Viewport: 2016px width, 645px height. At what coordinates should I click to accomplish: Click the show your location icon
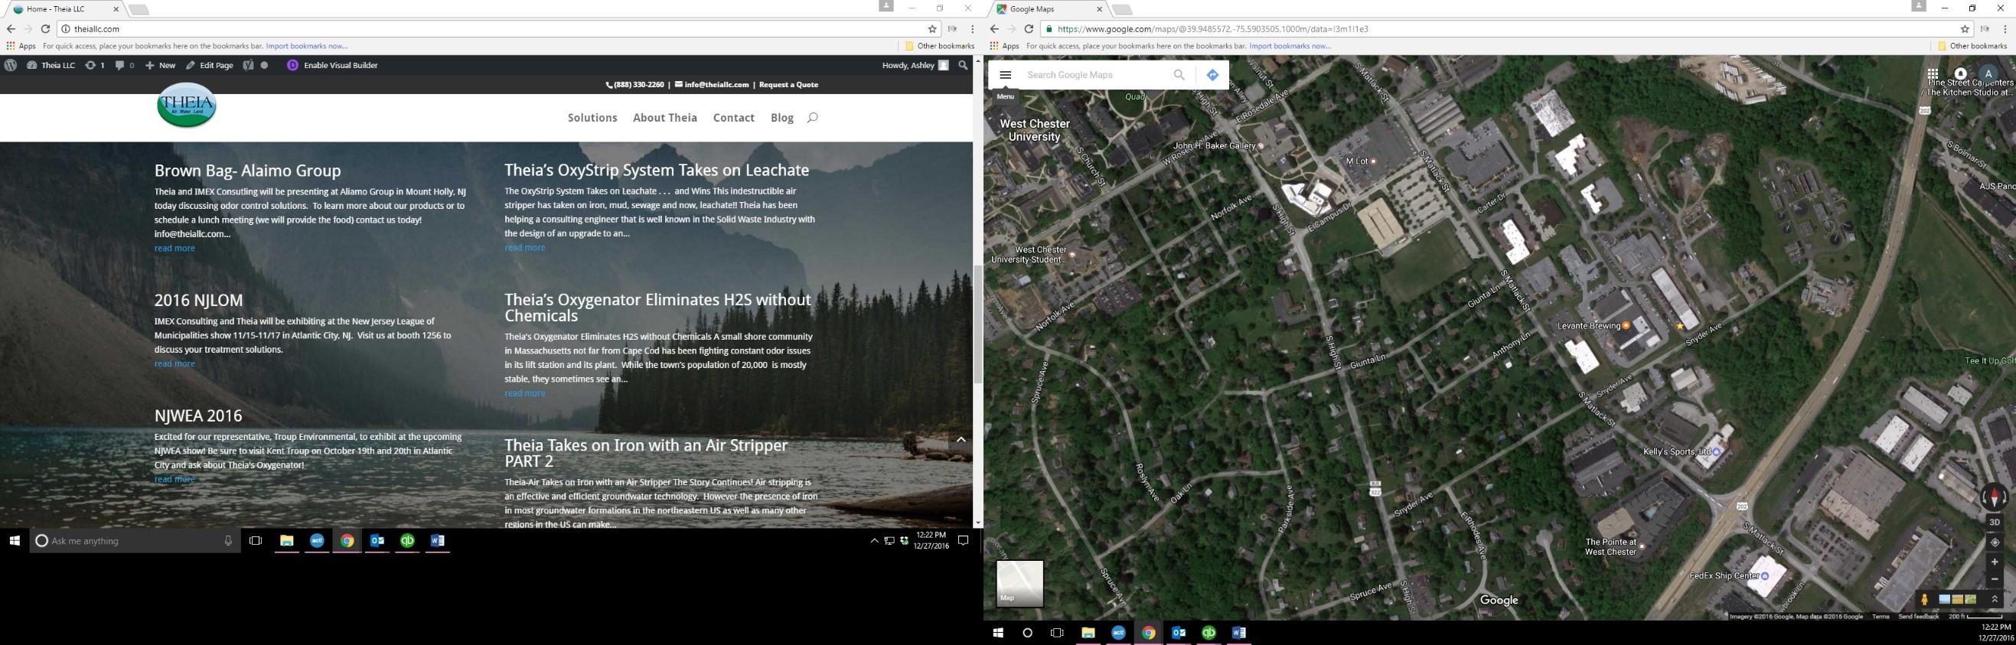[1995, 542]
